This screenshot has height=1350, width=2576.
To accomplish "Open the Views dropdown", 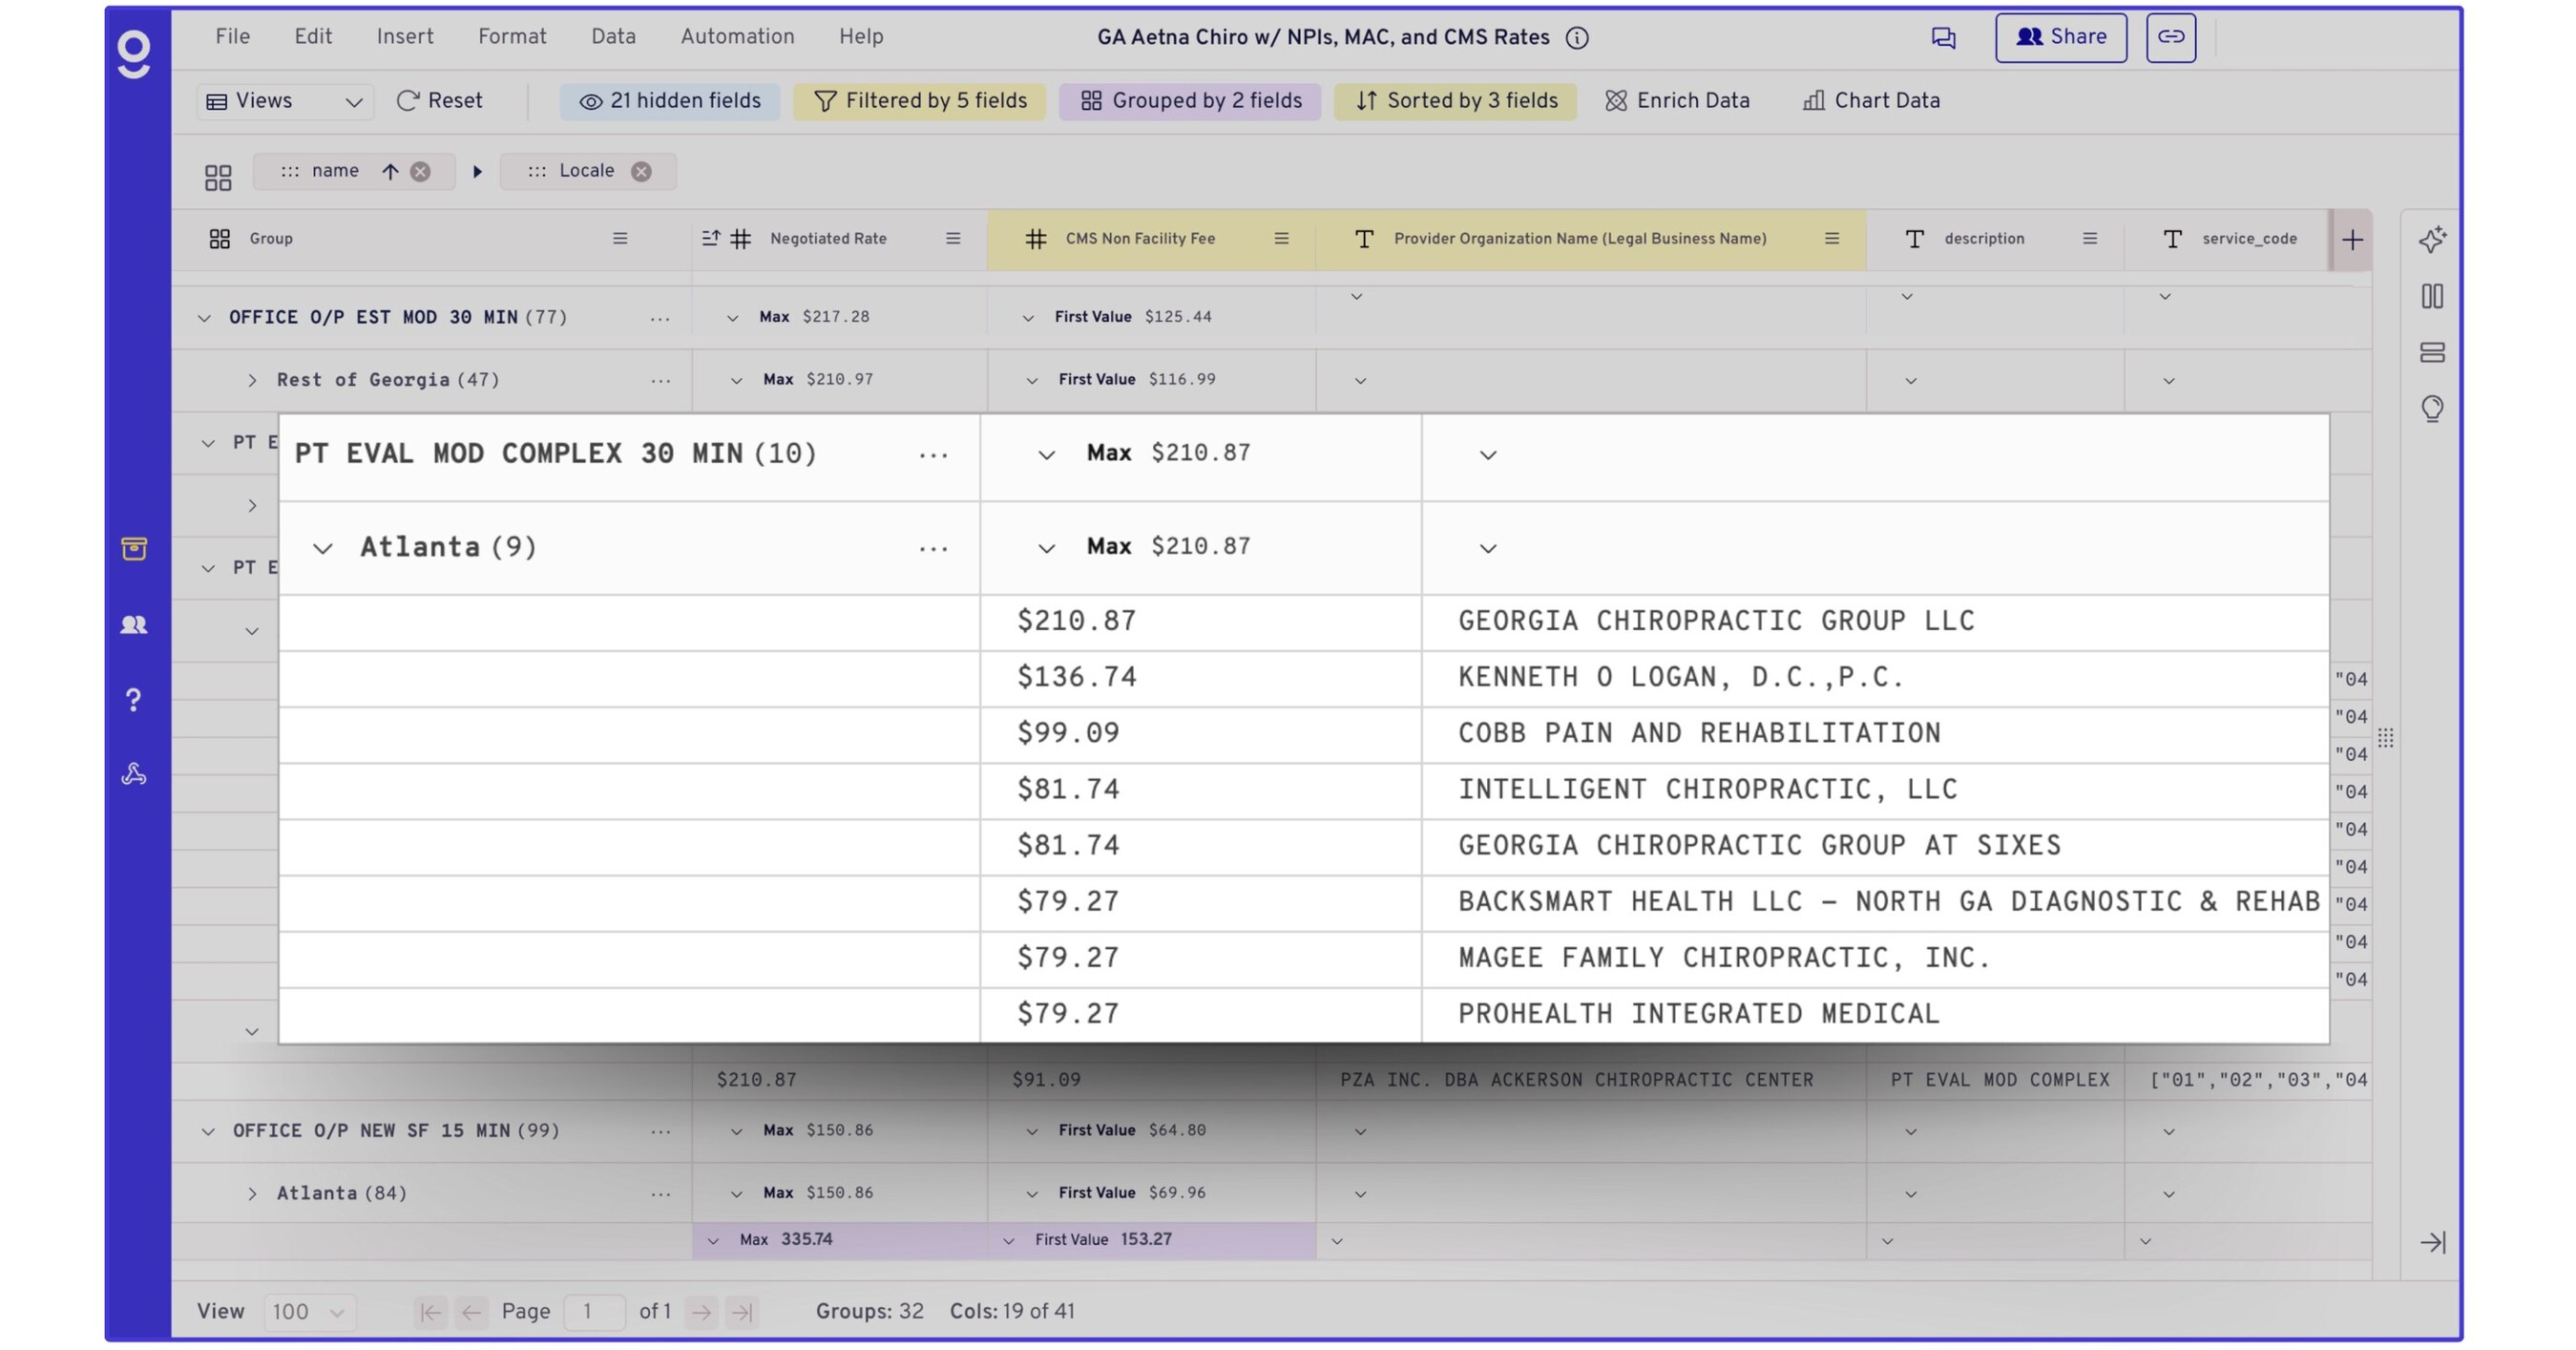I will (x=284, y=100).
